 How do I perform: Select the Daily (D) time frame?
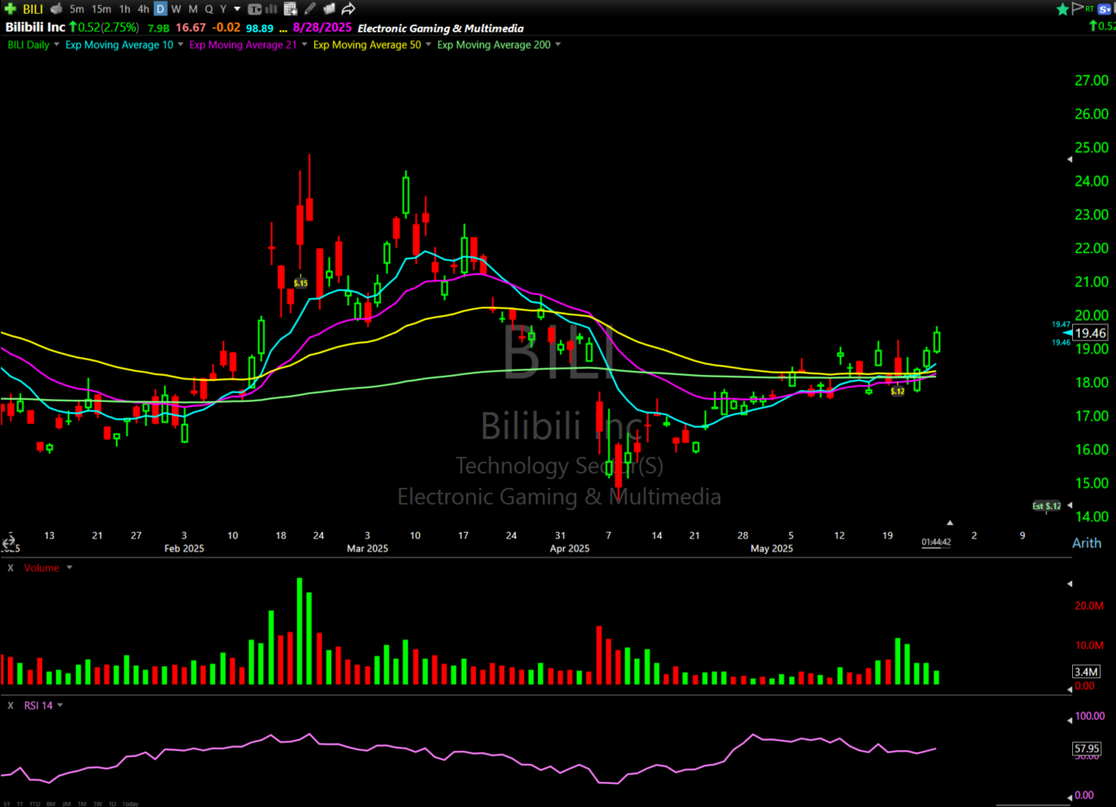pyautogui.click(x=160, y=9)
